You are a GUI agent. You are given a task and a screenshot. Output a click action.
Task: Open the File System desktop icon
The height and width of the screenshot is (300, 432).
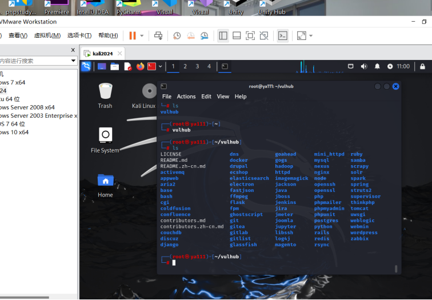point(105,140)
